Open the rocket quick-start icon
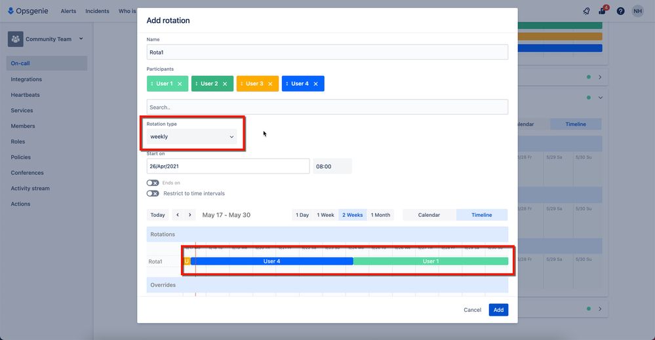The image size is (655, 340). (x=587, y=11)
